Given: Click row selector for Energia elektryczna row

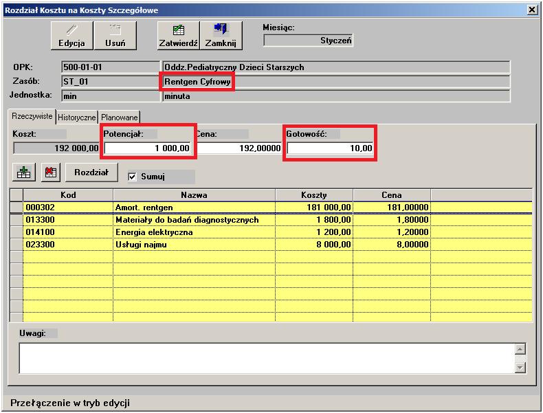Looking at the screenshot, I should 16,232.
